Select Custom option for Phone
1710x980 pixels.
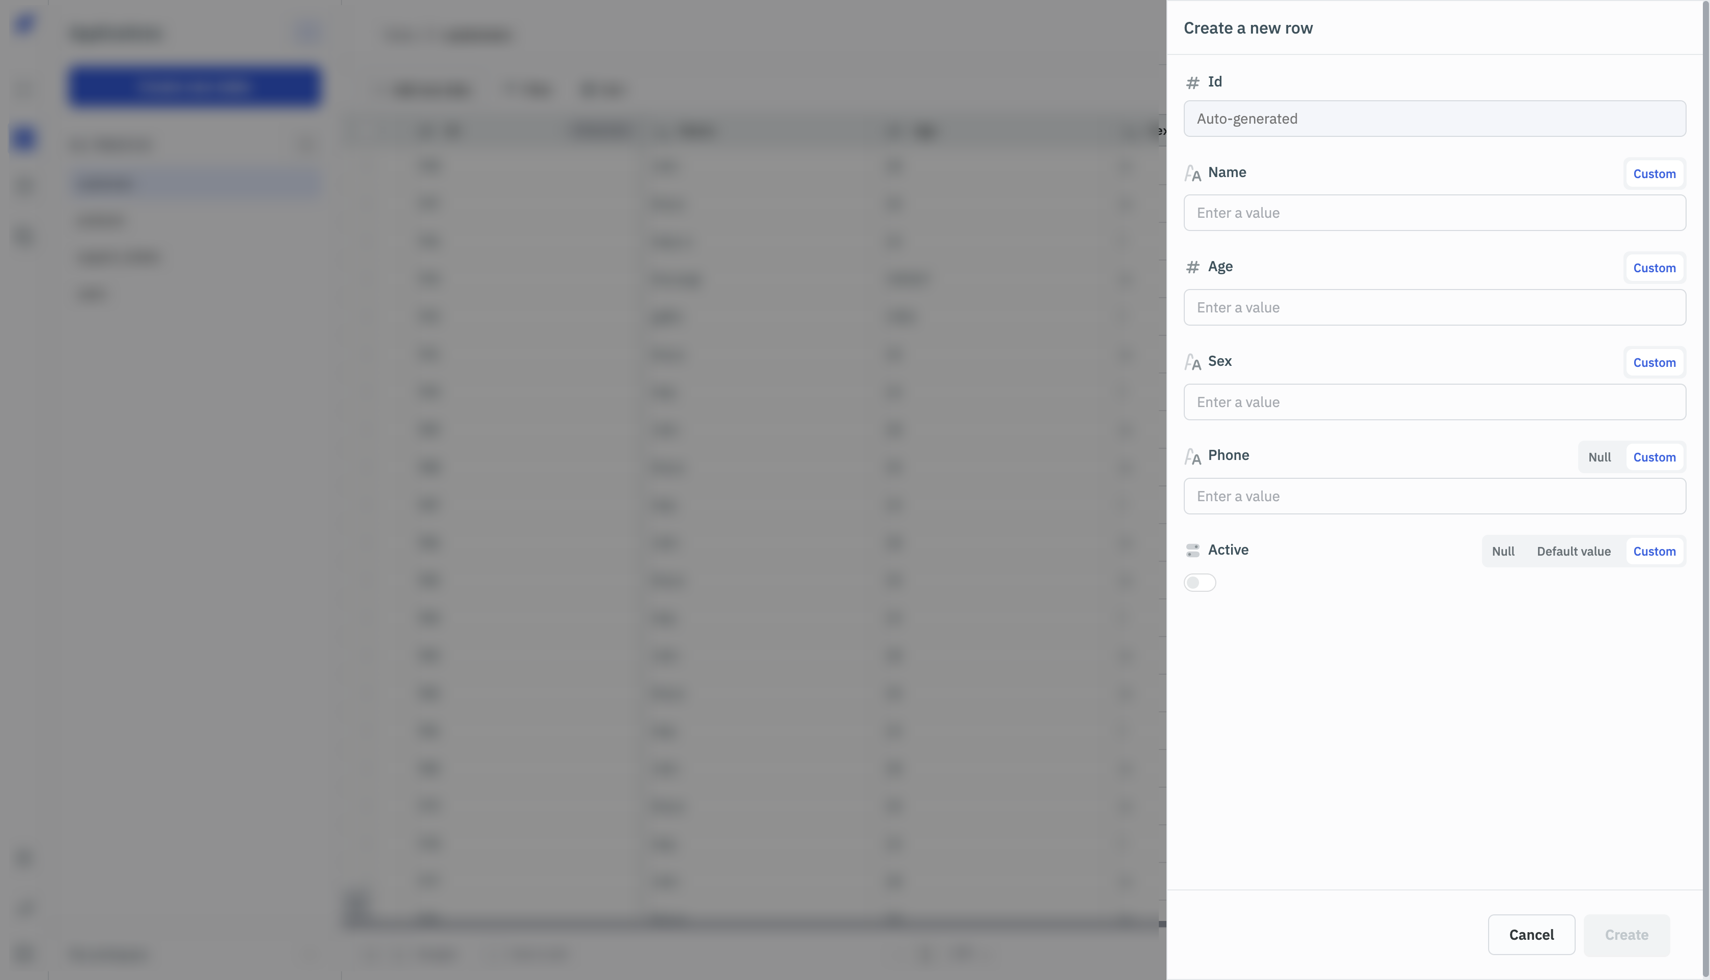tap(1654, 457)
